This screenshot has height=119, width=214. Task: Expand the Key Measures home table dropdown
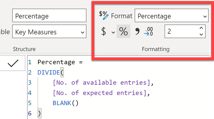coord(49,32)
